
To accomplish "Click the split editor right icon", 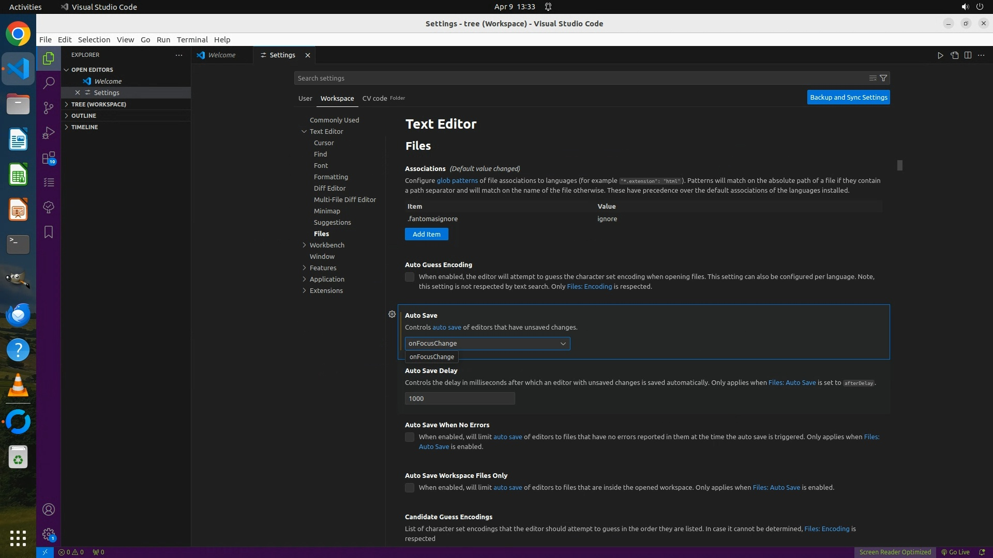I will tap(968, 55).
